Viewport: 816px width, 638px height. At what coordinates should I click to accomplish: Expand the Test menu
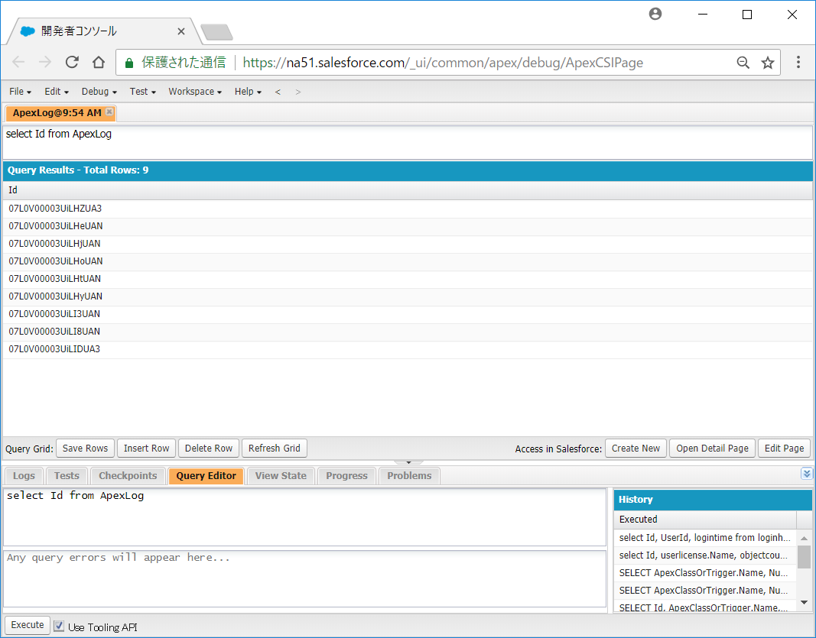point(143,92)
